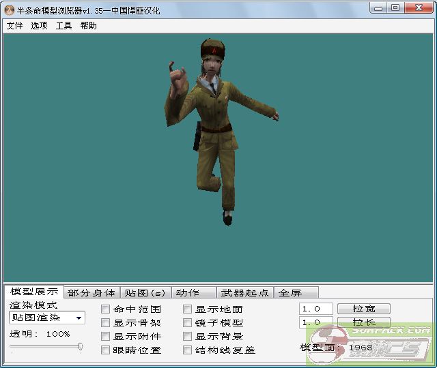Viewport: 437px width, 368px height.
Task: Toggle the 镜子模型 checkbox
Action: 188,323
